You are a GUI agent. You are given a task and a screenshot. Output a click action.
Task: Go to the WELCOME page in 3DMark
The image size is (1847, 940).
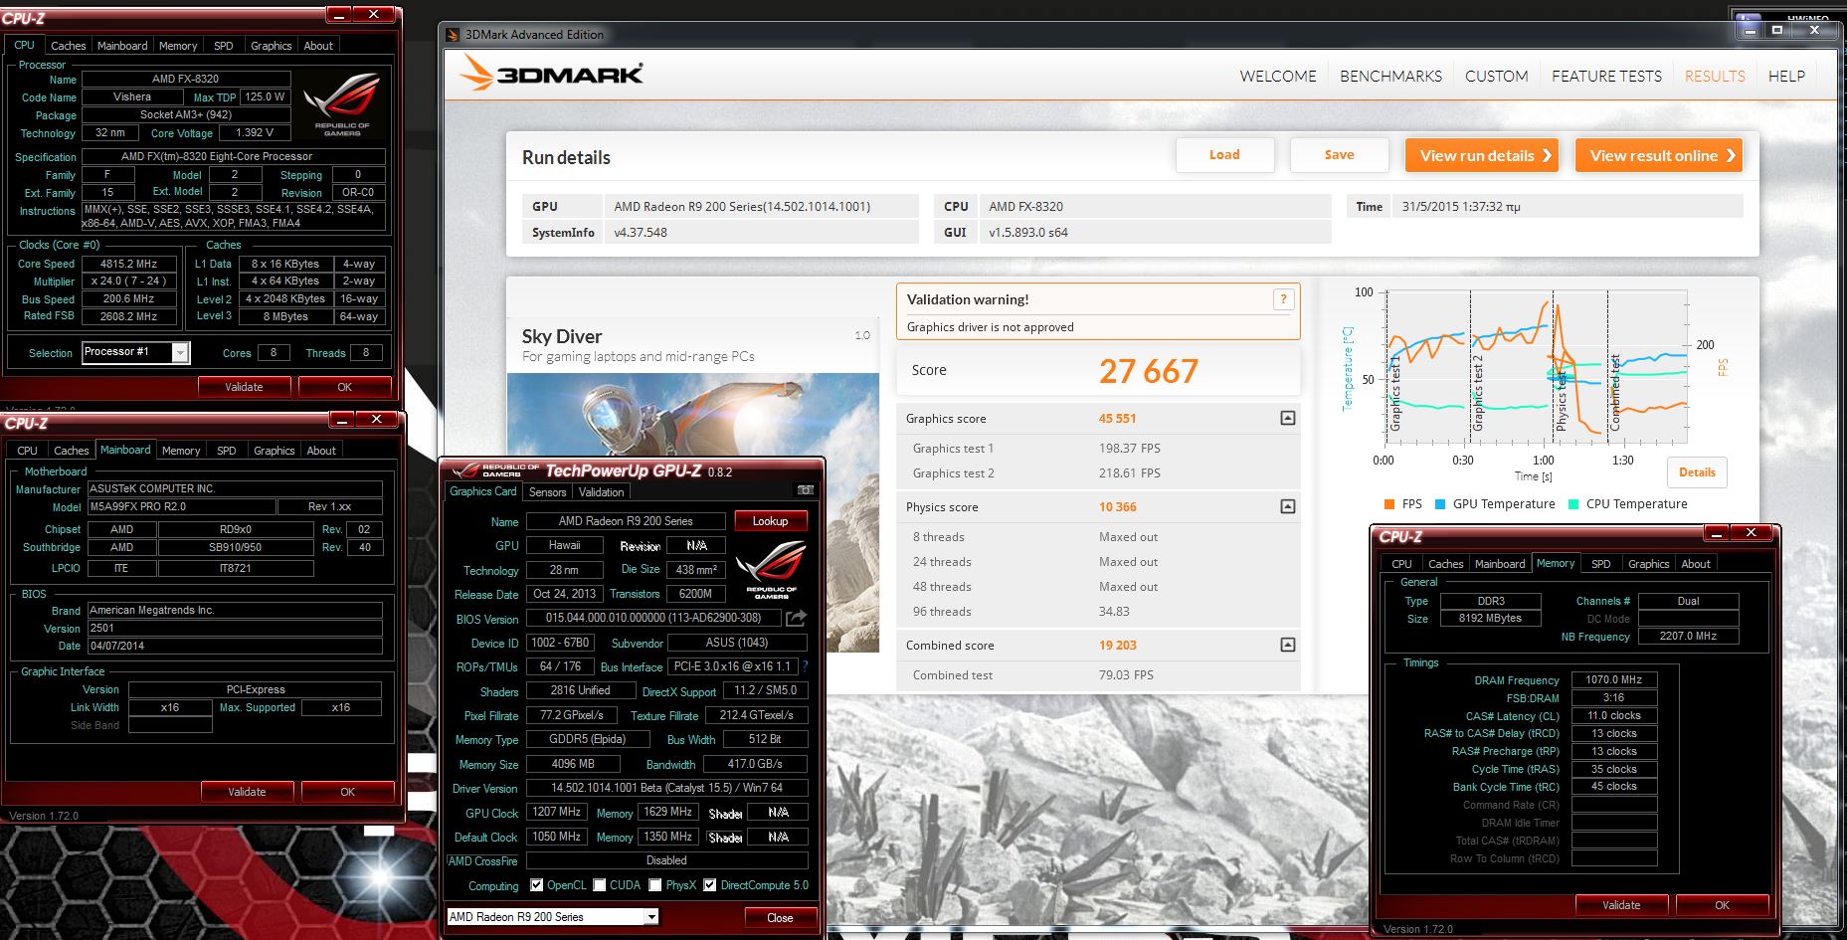coord(1278,77)
